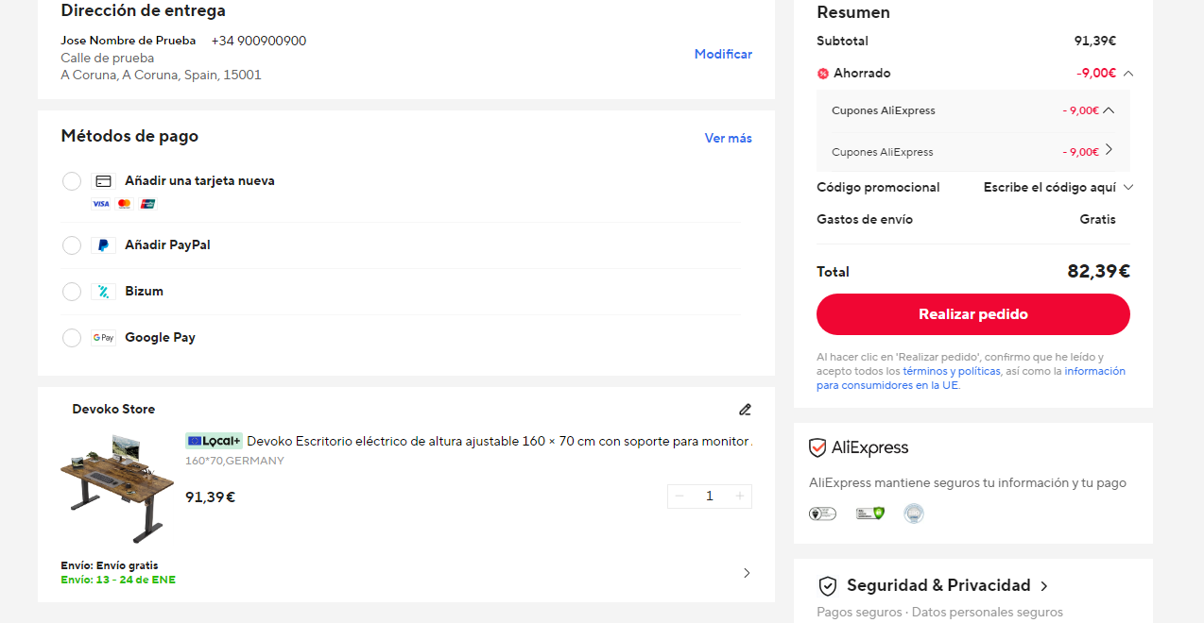Image resolution: width=1204 pixels, height=623 pixels.
Task: Click Modificar to change delivery address
Action: point(723,55)
